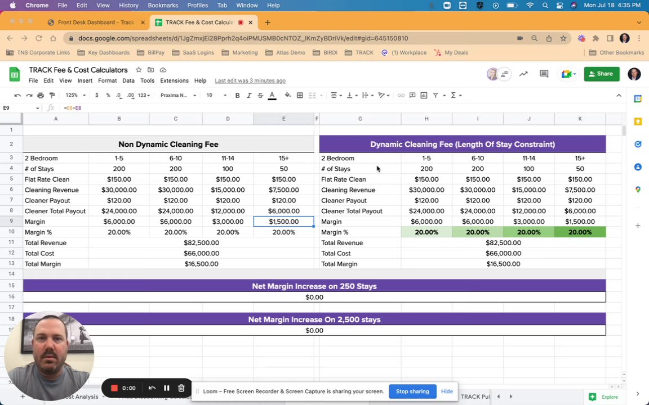Restart the Loom recording
The width and height of the screenshot is (649, 405).
152,388
